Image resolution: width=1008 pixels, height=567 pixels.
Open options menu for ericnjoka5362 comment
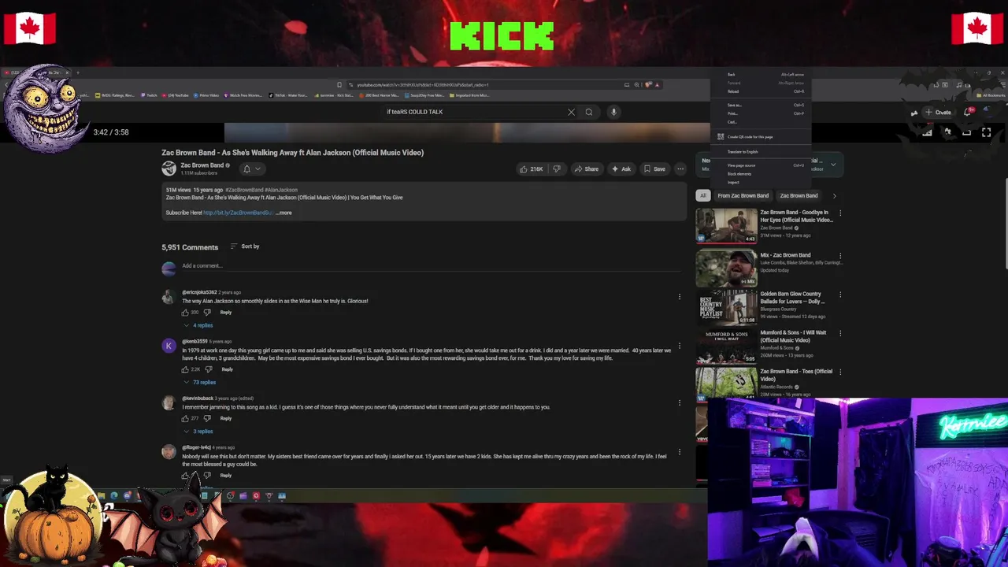[680, 297]
